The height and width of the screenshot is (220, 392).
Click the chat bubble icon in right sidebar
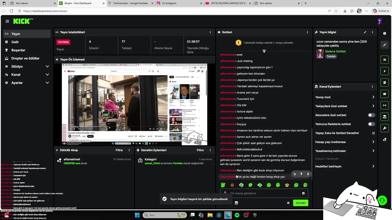pos(385,94)
